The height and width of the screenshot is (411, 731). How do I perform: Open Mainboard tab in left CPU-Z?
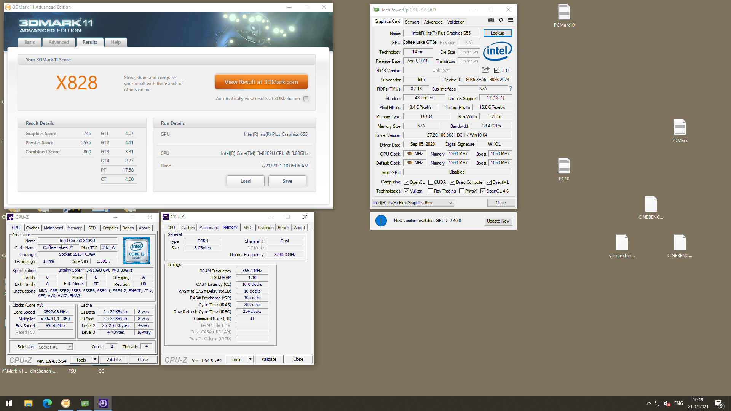pyautogui.click(x=53, y=228)
